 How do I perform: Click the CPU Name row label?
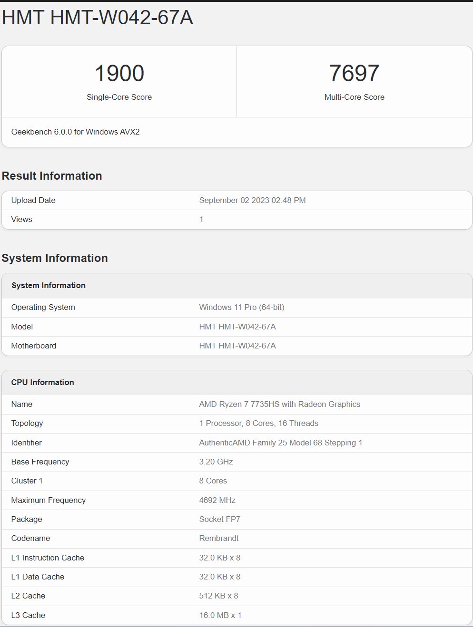[x=22, y=404]
